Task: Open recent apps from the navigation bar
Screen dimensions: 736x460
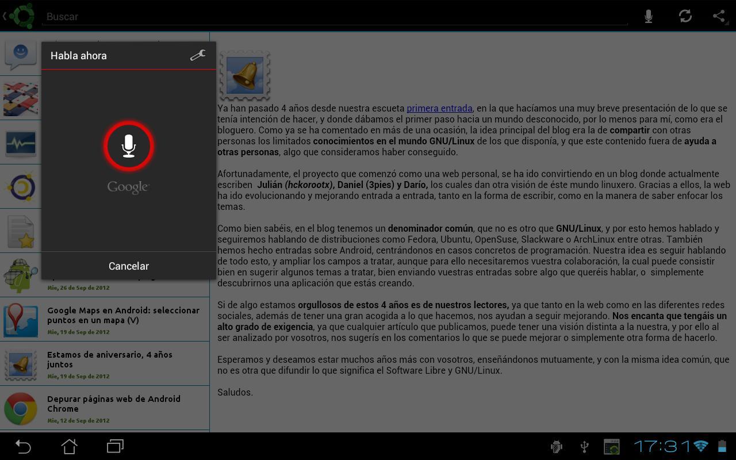Action: tap(114, 446)
